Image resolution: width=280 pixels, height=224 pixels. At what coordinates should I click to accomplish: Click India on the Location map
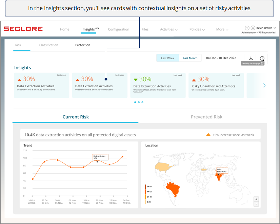[218, 176]
